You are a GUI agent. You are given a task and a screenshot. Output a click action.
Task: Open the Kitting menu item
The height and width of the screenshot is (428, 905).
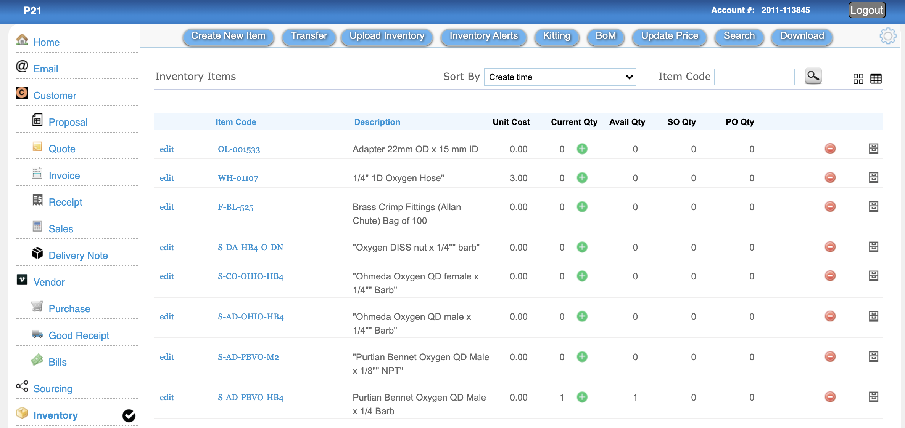[x=556, y=36]
